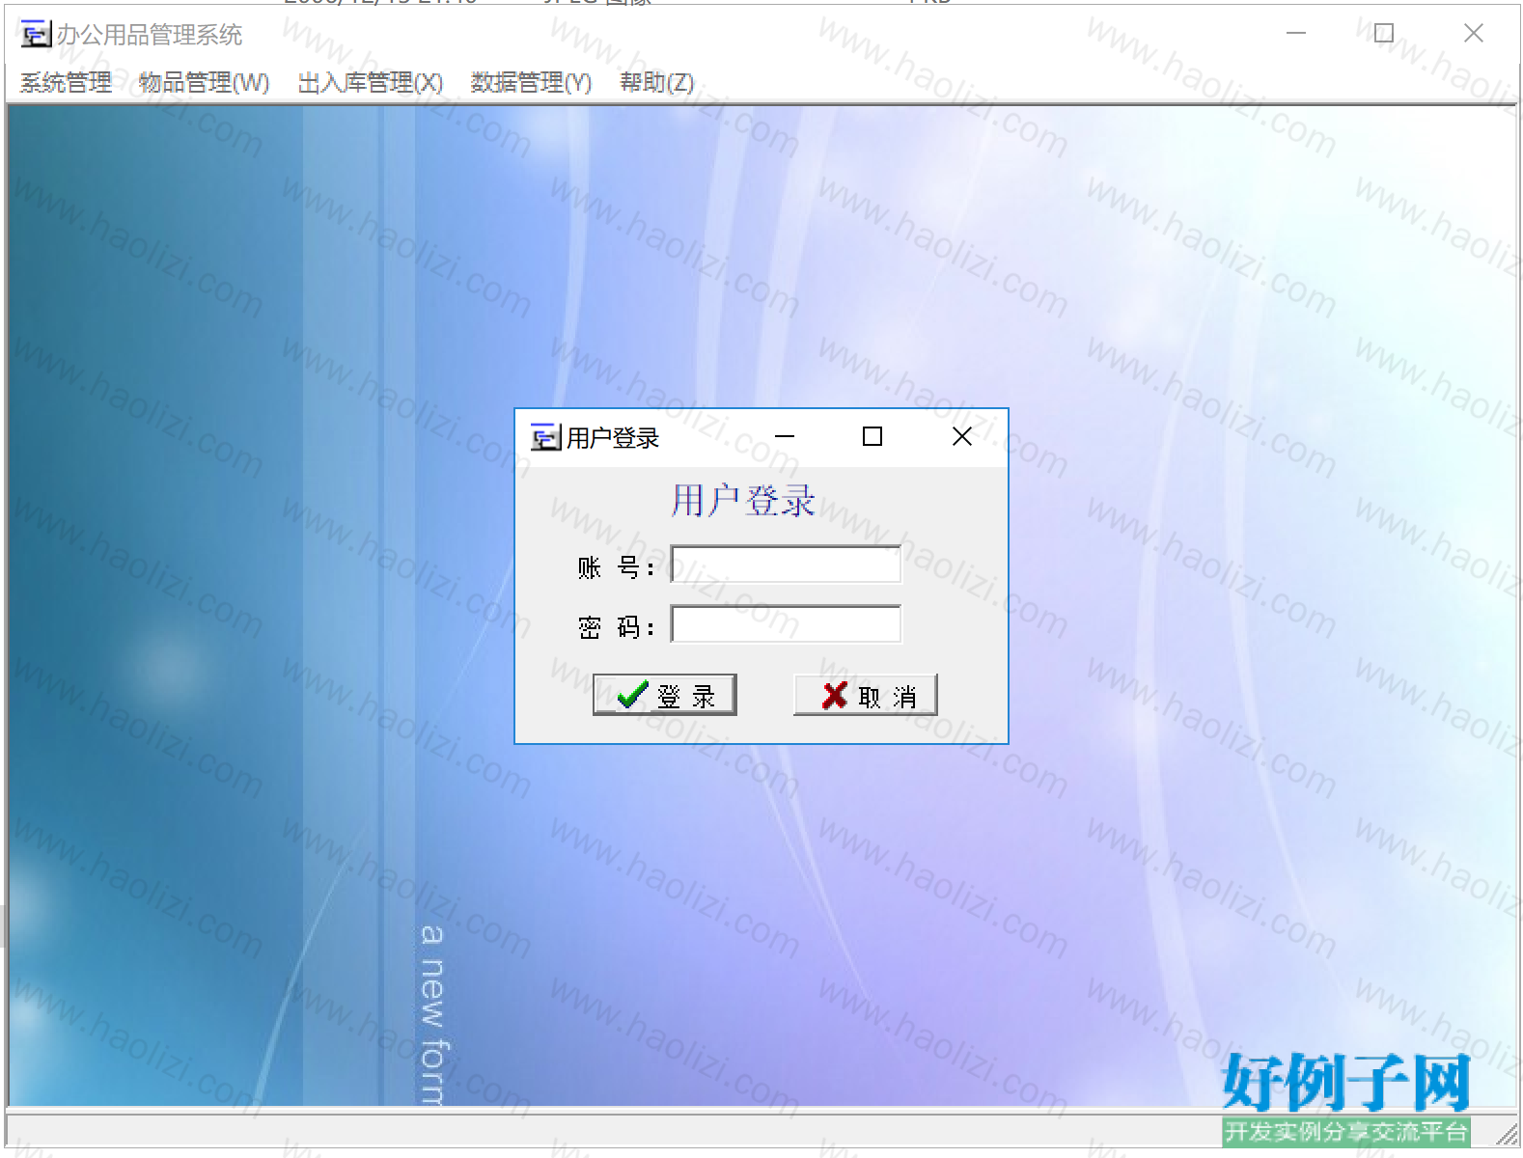Viewport: 1523px width, 1158px height.
Task: Maximize the 用户登录 dialog
Action: (x=872, y=437)
